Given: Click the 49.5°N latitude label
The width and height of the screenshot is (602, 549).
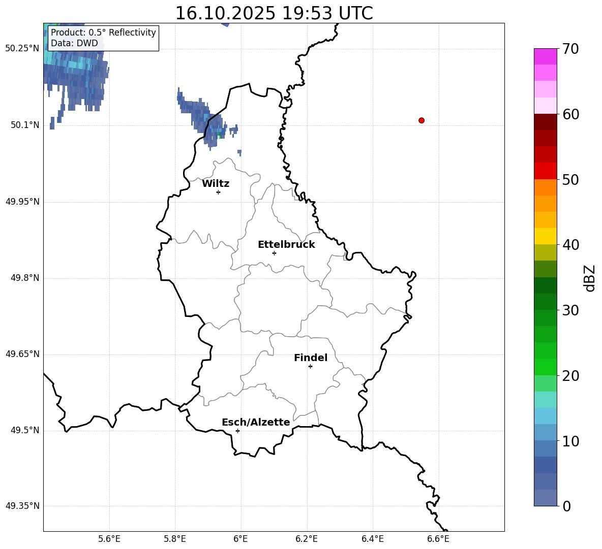Looking at the screenshot, I should tap(25, 430).
